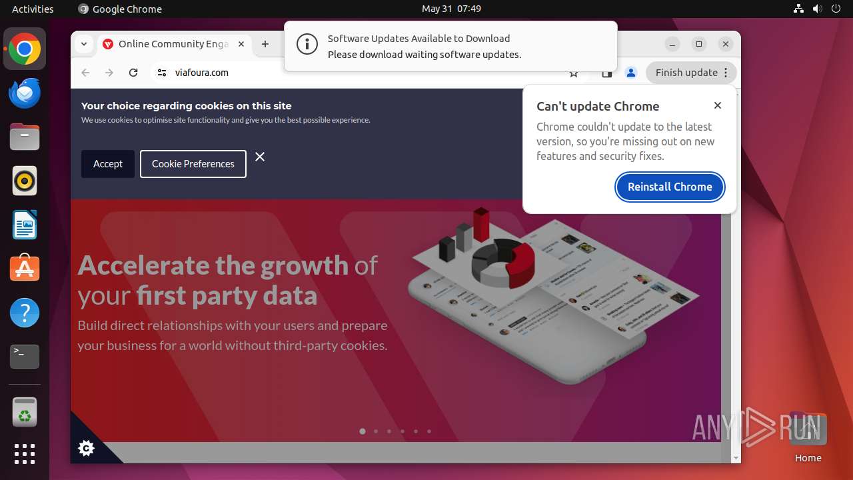Maximize the Chrome window
The image size is (853, 480).
click(699, 44)
